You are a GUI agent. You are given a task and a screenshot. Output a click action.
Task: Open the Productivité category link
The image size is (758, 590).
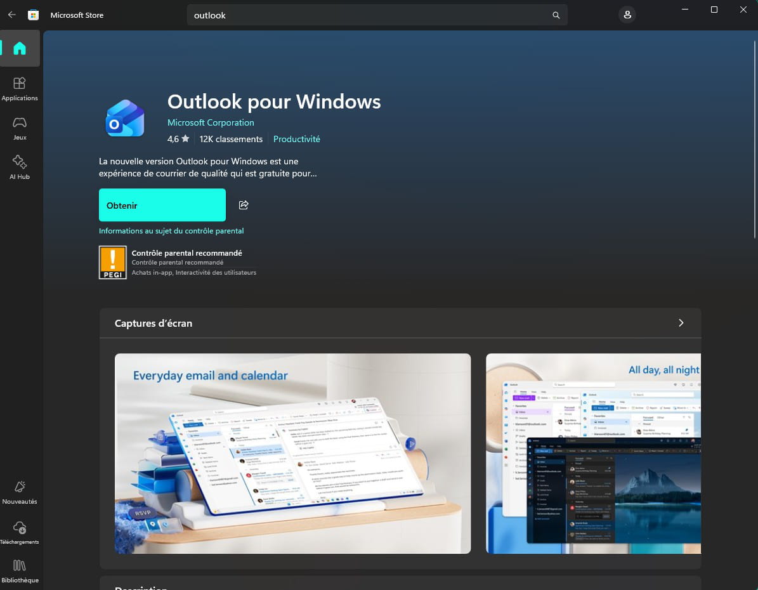(x=297, y=140)
